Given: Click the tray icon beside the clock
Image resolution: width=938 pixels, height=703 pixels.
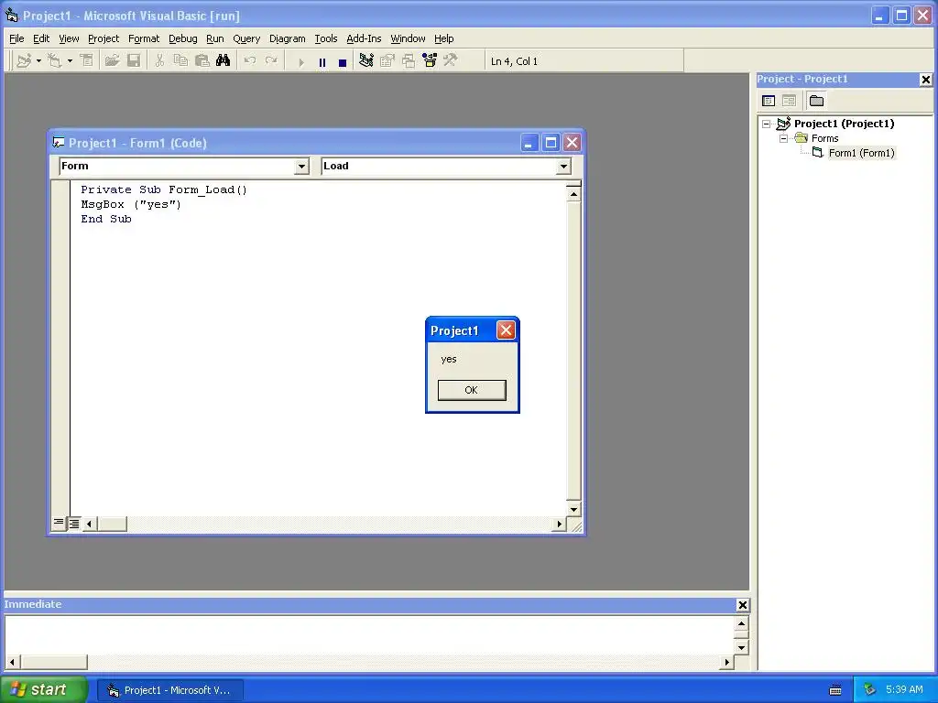Looking at the screenshot, I should [870, 690].
